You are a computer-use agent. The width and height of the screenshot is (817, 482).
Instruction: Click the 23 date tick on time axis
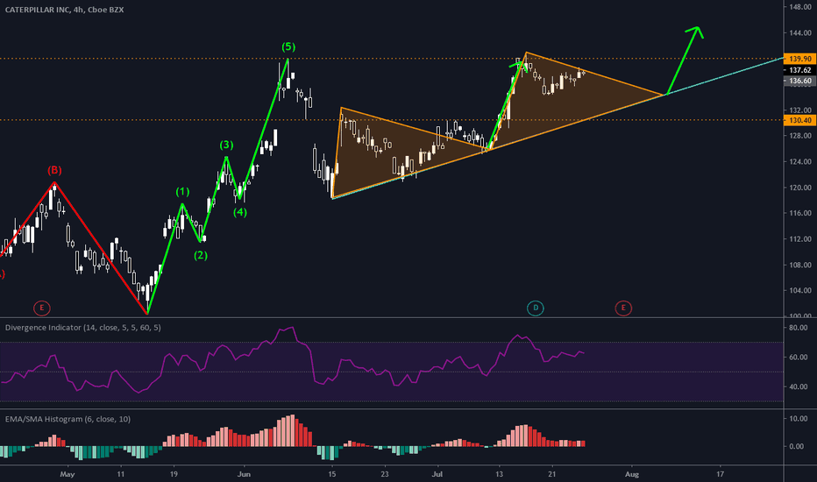[x=385, y=474]
